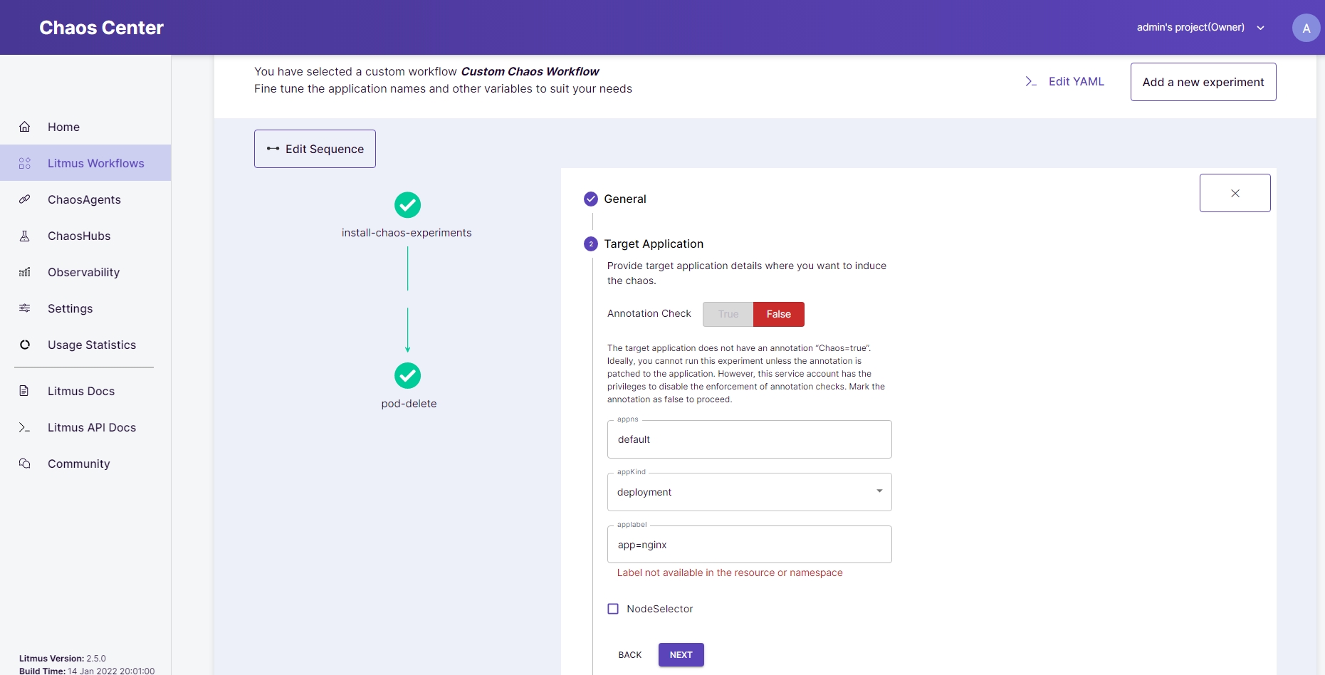This screenshot has width=1325, height=675.
Task: Click the Observability chart icon
Action: point(25,272)
